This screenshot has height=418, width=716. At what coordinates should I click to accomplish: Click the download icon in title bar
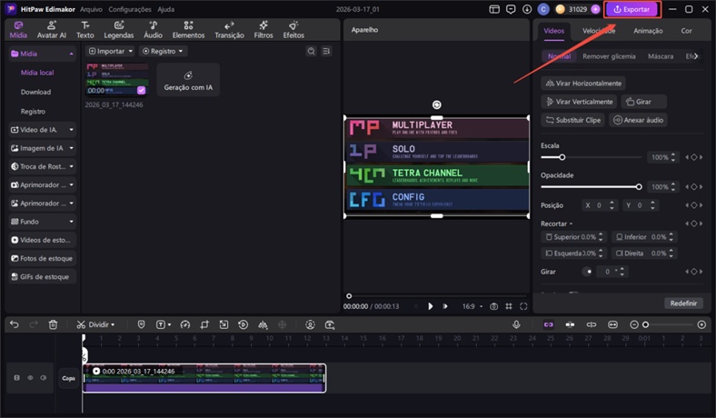pyautogui.click(x=527, y=9)
